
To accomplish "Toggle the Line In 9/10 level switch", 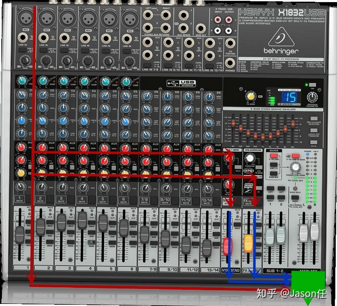I will tap(168, 65).
